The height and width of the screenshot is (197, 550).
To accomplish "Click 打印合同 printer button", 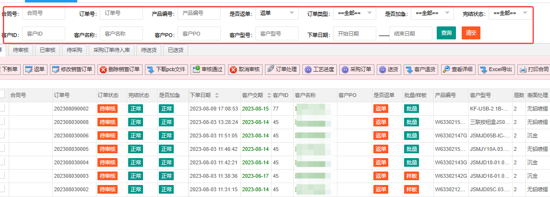I will pyautogui.click(x=534, y=70).
